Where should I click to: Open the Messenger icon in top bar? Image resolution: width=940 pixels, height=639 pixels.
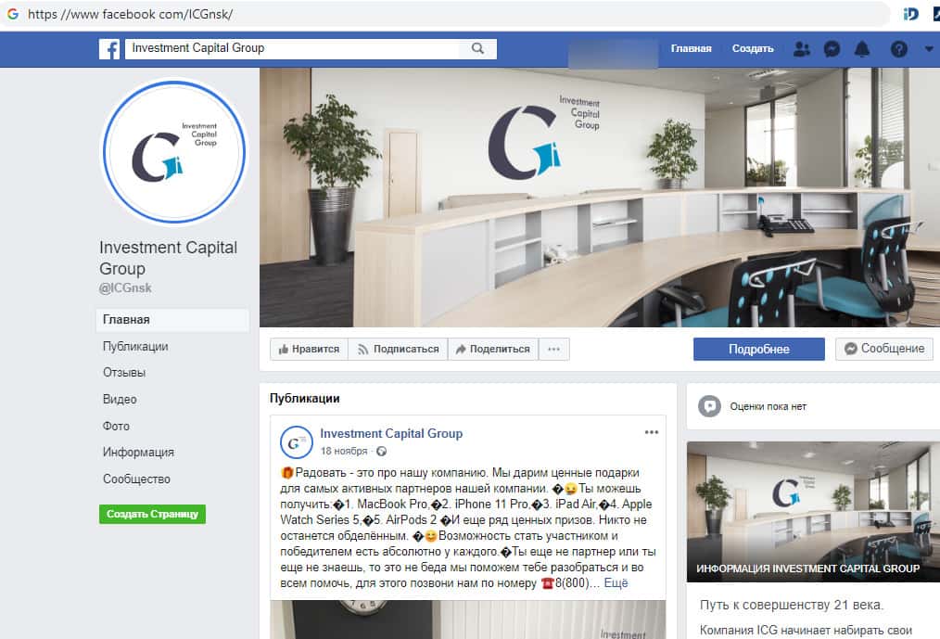click(832, 49)
